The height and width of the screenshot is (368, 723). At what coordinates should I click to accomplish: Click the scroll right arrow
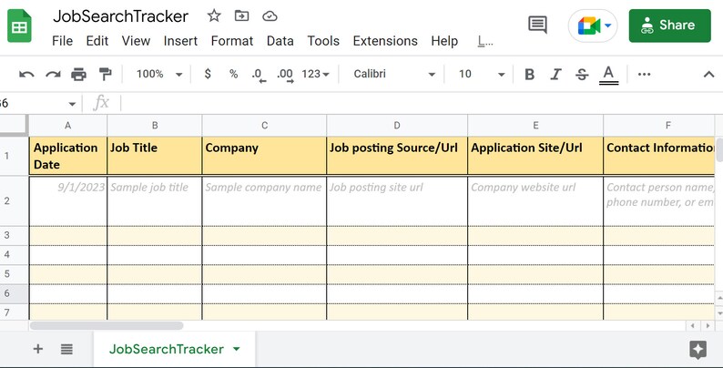[x=708, y=325]
